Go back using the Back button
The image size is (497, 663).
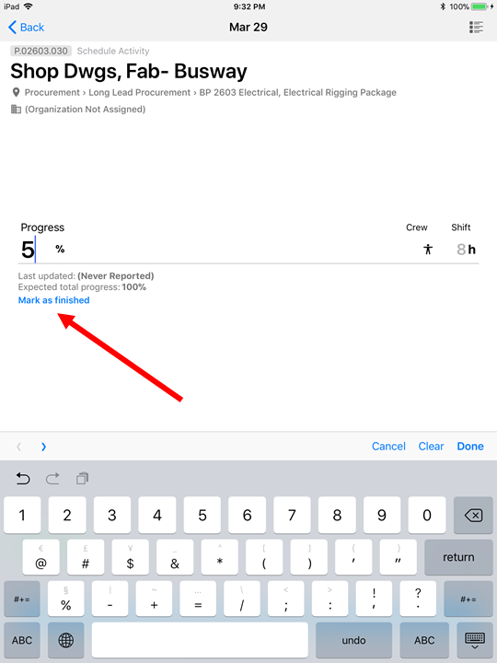pyautogui.click(x=26, y=27)
